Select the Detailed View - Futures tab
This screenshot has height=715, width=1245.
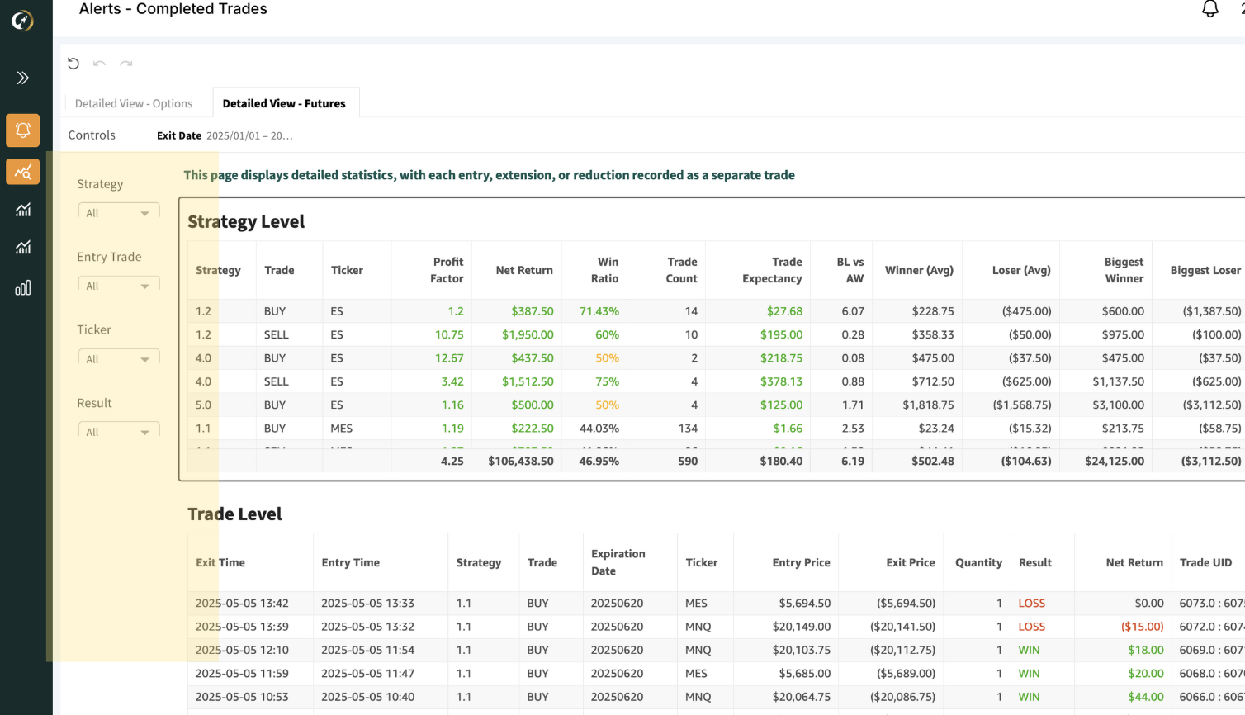point(284,103)
